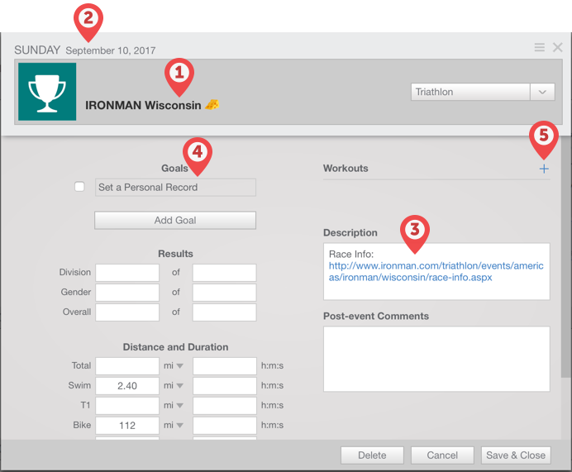Click the Gender place input field

coord(127,293)
